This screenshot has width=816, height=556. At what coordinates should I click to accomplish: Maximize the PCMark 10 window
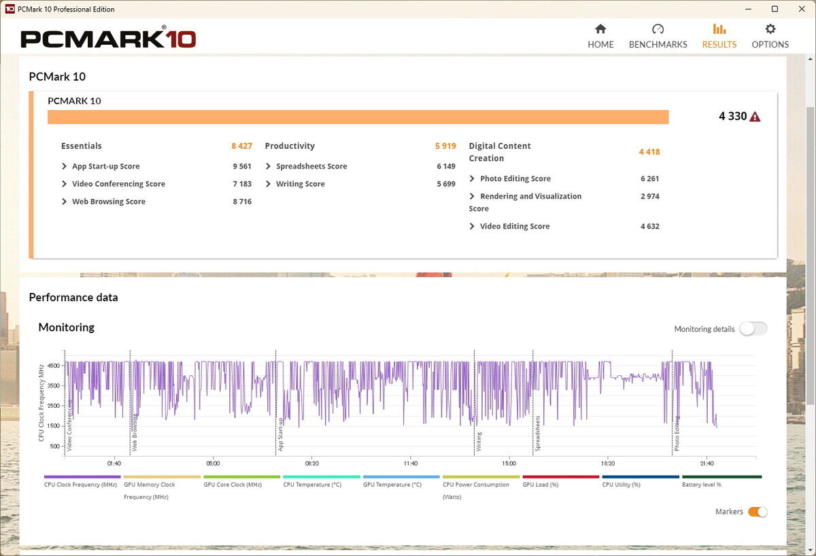point(775,9)
